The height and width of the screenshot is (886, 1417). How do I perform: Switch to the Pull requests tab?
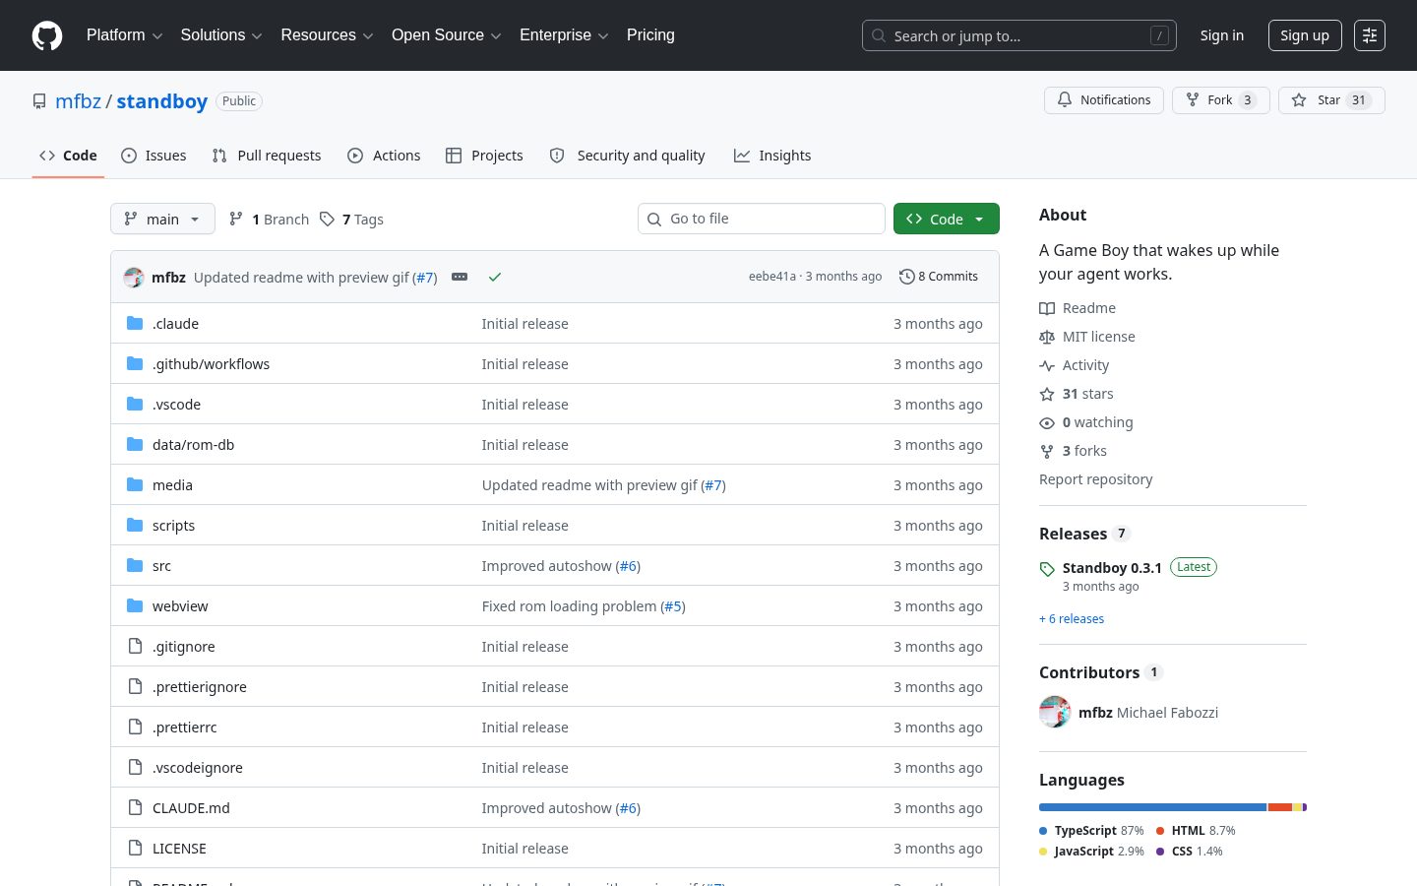(267, 156)
